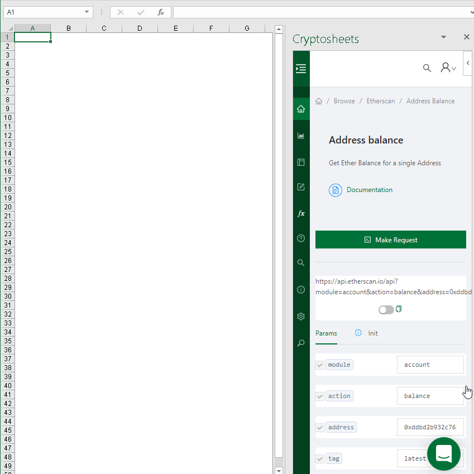The image size is (474, 474).
Task: Toggle the switch under the API URL
Action: pos(385,309)
